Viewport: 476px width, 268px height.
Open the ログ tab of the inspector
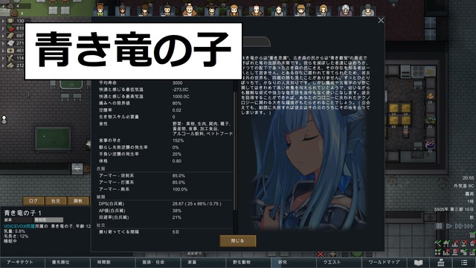point(33,201)
